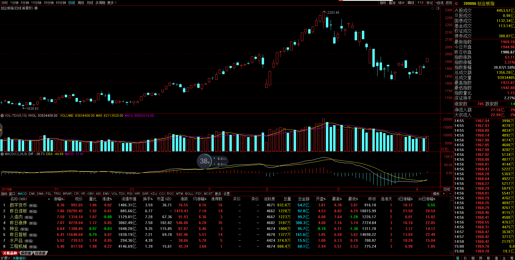
Task: Select the 细 tab at bottom right
Action: click(473, 258)
